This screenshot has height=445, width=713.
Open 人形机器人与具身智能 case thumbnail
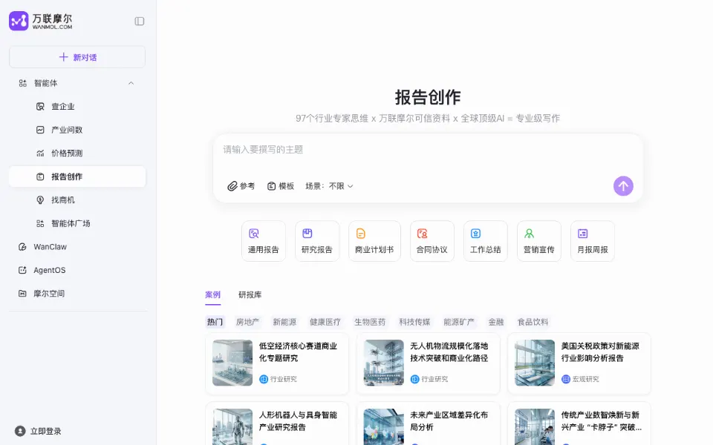point(232,427)
